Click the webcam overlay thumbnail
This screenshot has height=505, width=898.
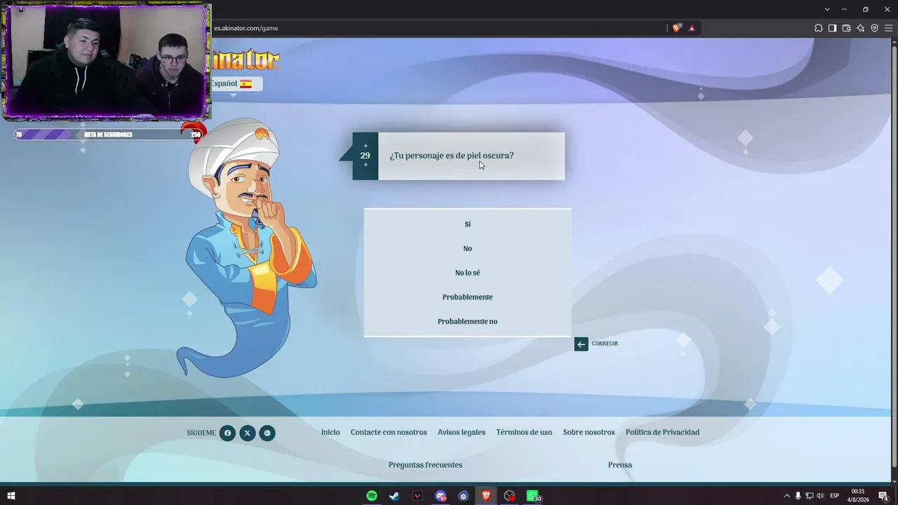pos(106,60)
